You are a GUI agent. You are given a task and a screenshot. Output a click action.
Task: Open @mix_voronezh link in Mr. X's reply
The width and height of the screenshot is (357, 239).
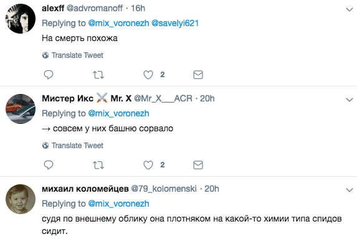coord(118,113)
